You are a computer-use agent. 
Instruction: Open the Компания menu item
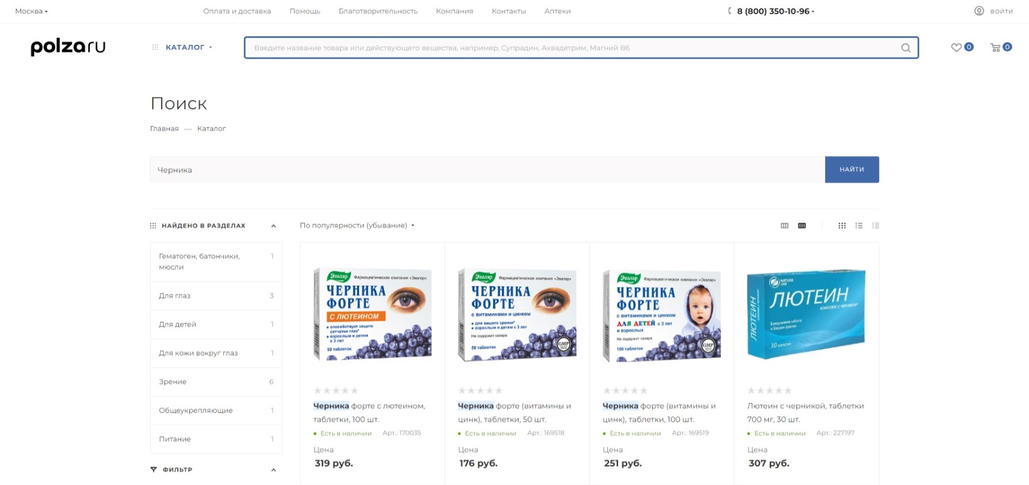pos(455,11)
